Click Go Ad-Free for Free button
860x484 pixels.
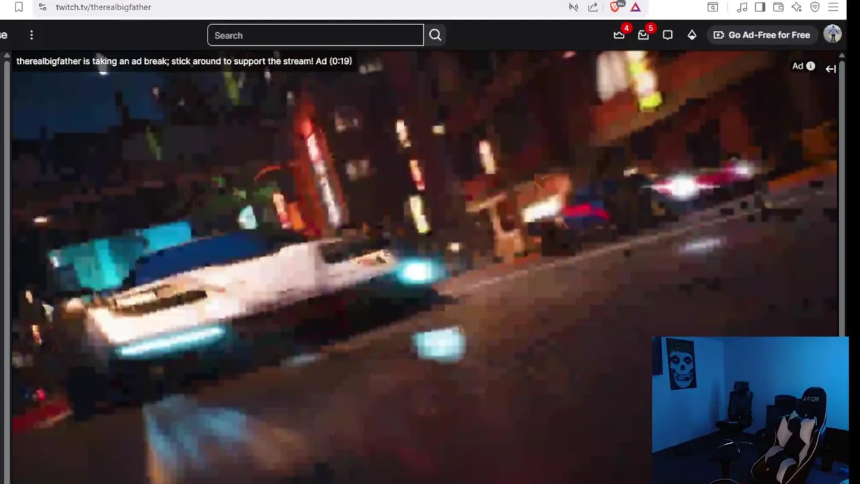coord(762,35)
